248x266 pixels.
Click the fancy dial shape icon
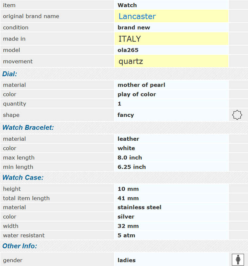coord(237,115)
